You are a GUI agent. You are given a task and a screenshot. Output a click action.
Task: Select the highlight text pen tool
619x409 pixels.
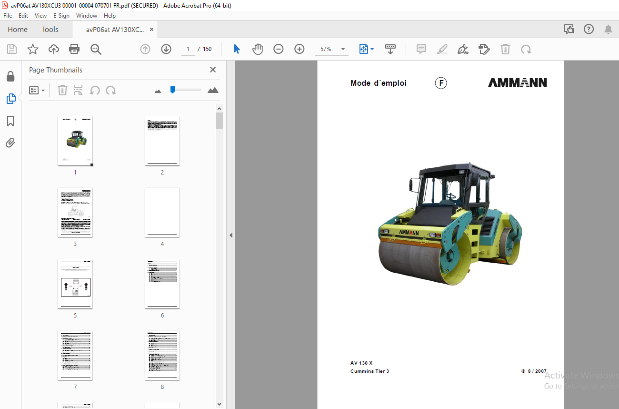pyautogui.click(x=442, y=49)
